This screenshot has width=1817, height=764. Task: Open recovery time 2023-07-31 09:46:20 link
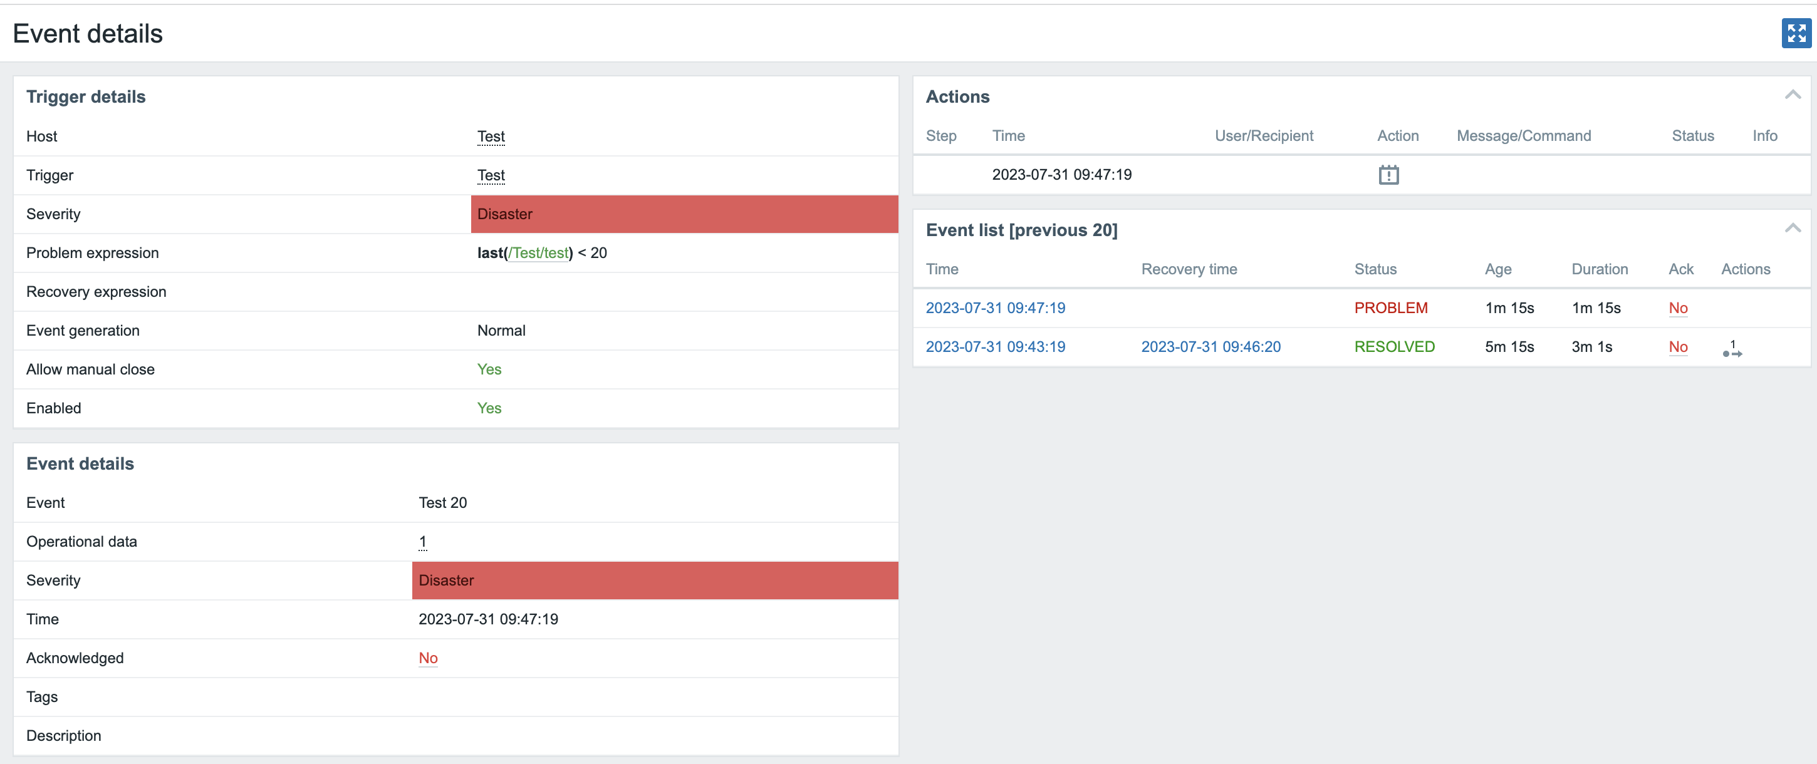point(1210,347)
